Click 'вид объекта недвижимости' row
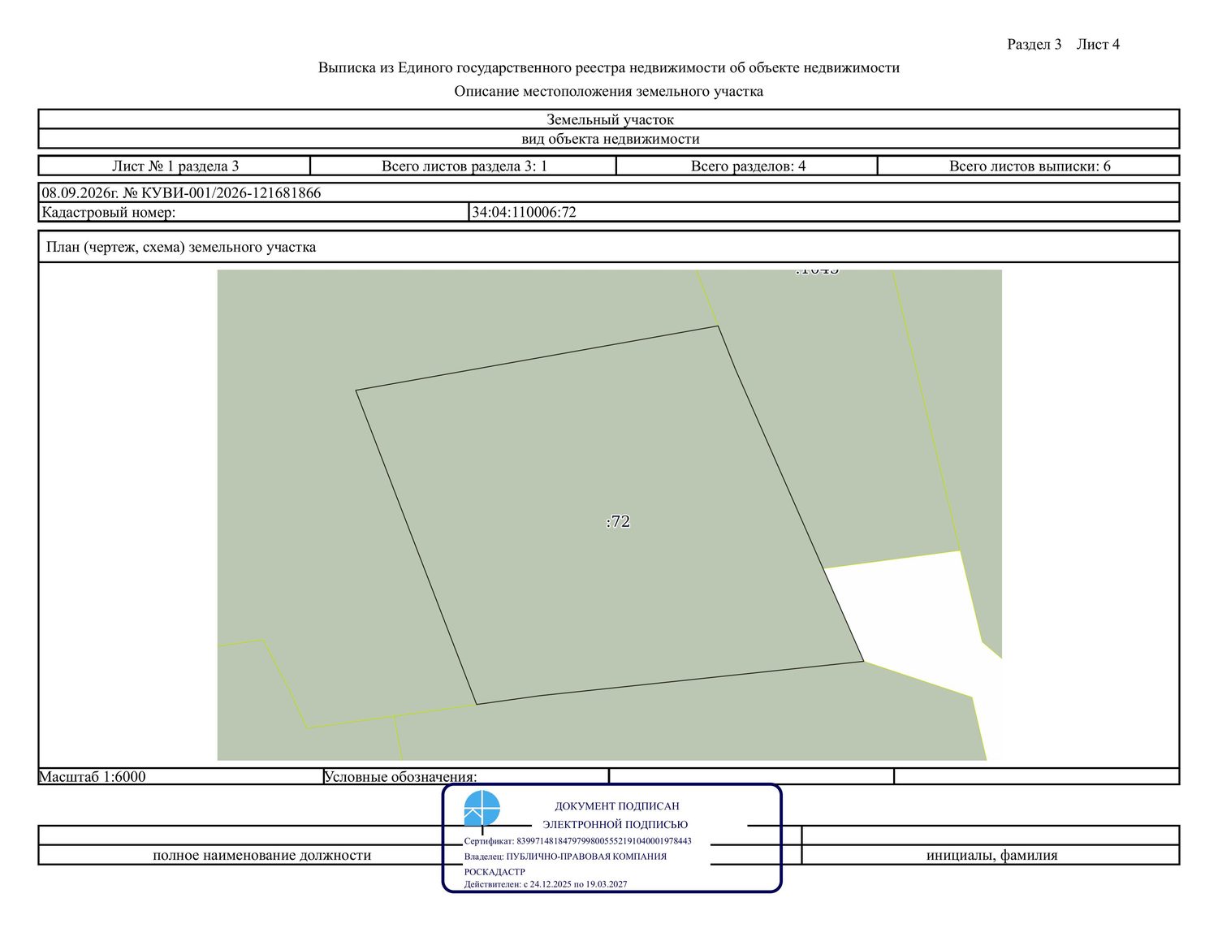The width and height of the screenshot is (1218, 941). click(609, 139)
